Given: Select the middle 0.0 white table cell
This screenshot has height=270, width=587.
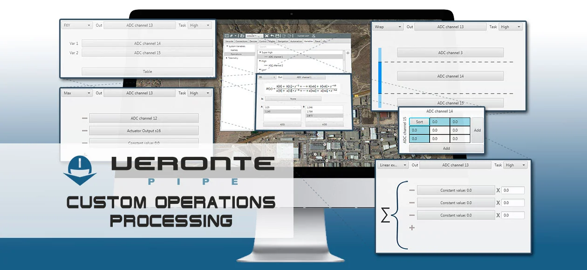Looking at the screenshot, I should [440, 130].
